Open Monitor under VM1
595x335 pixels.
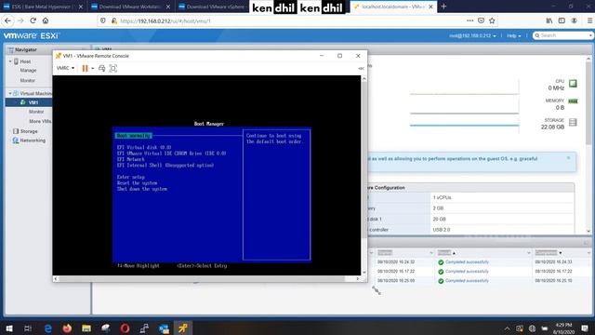[x=36, y=112]
